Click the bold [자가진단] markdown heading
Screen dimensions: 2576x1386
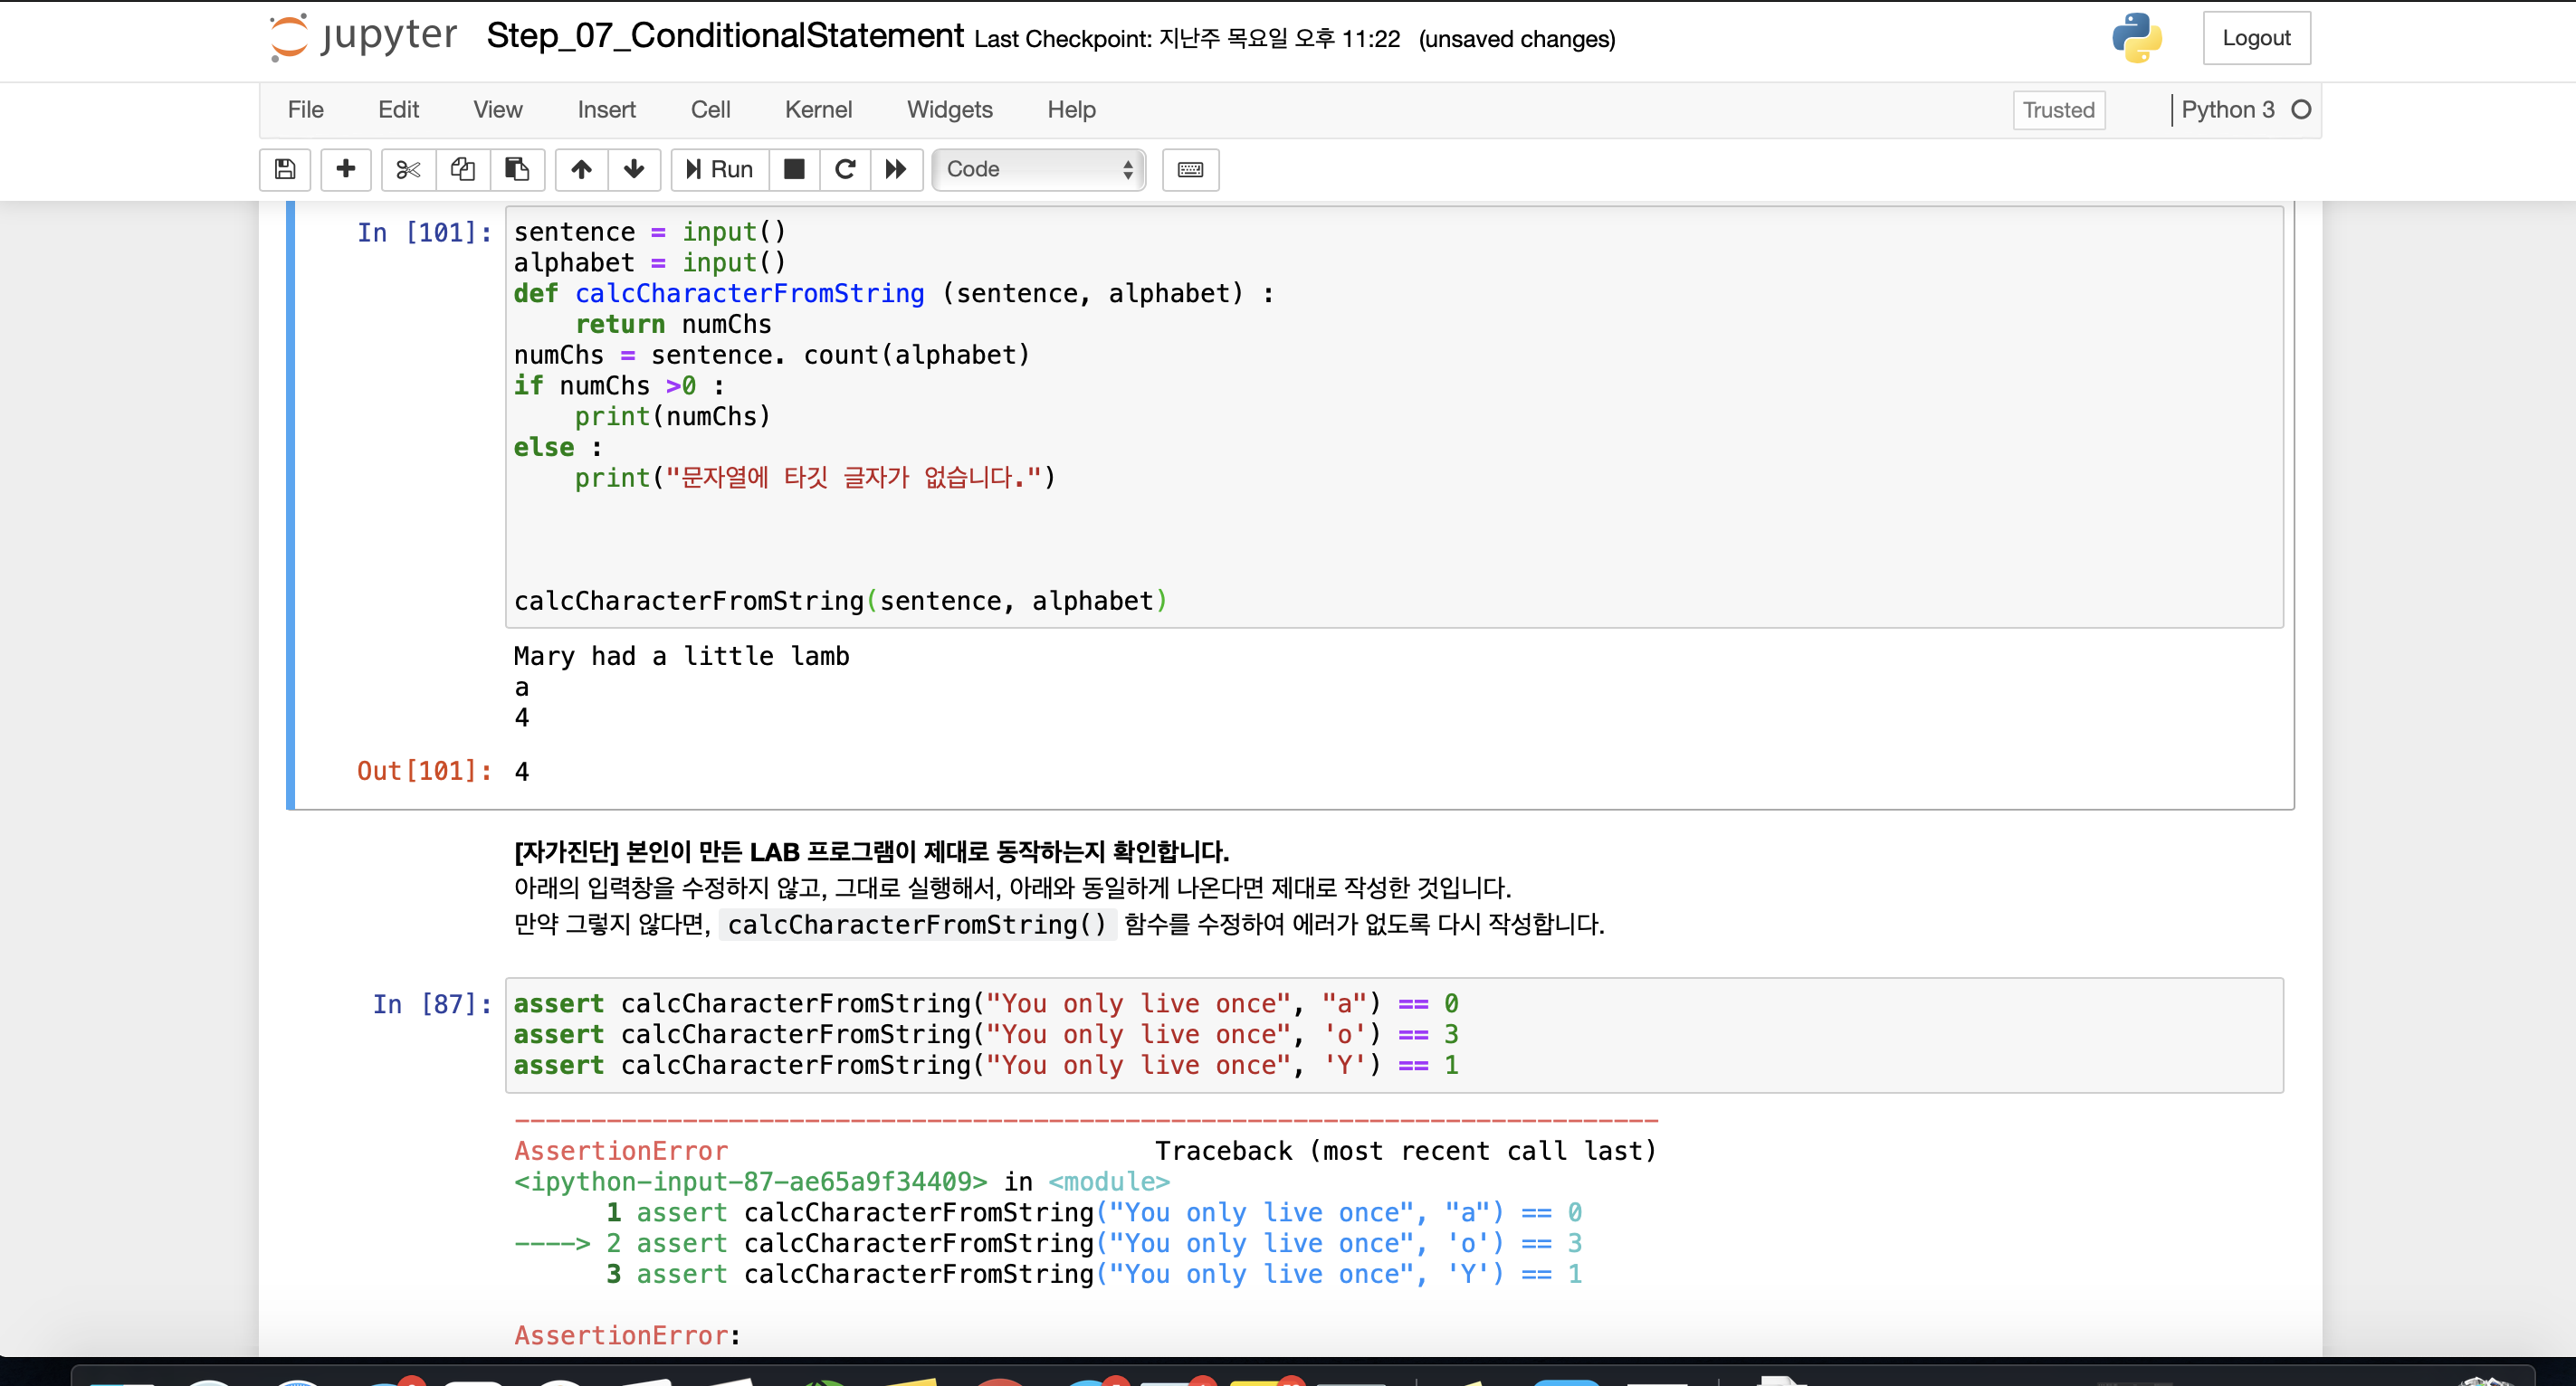pos(871,851)
